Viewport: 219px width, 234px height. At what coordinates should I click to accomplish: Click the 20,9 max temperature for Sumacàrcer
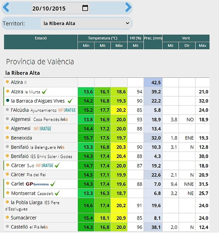click(x=121, y=218)
